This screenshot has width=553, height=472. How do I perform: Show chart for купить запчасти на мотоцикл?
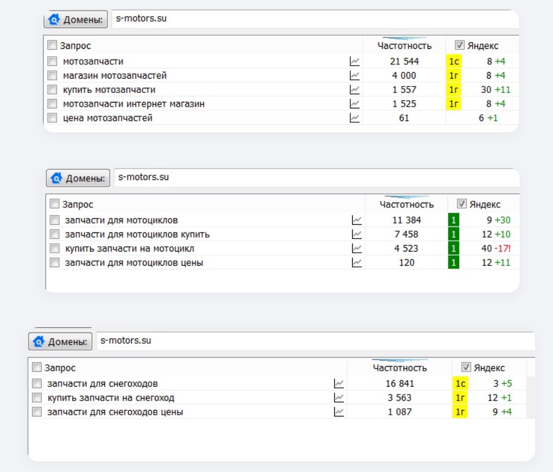[x=356, y=249]
